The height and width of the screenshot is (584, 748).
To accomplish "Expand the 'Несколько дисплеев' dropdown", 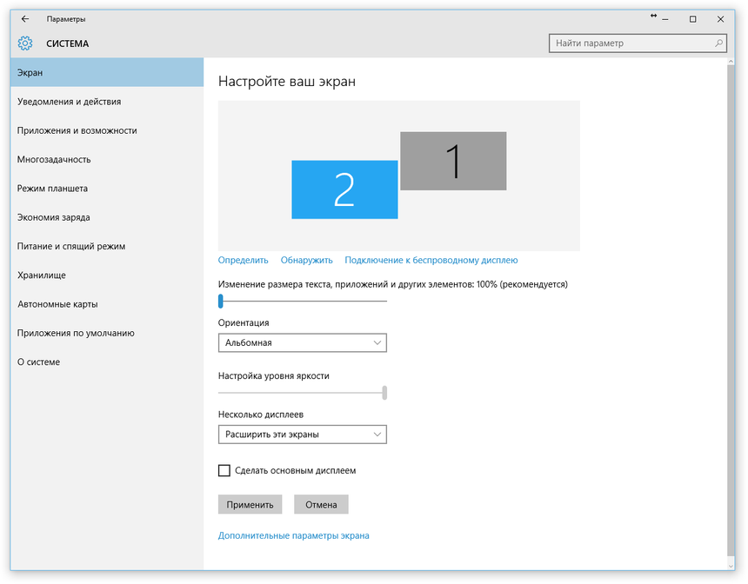I will 302,434.
